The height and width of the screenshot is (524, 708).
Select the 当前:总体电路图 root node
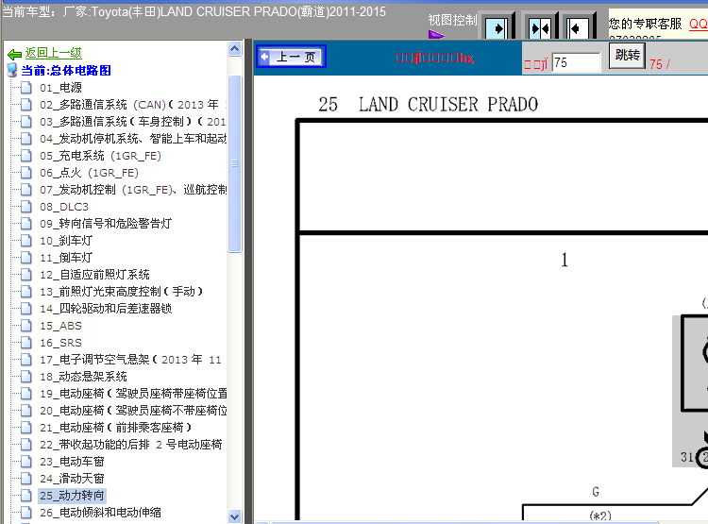pos(66,71)
